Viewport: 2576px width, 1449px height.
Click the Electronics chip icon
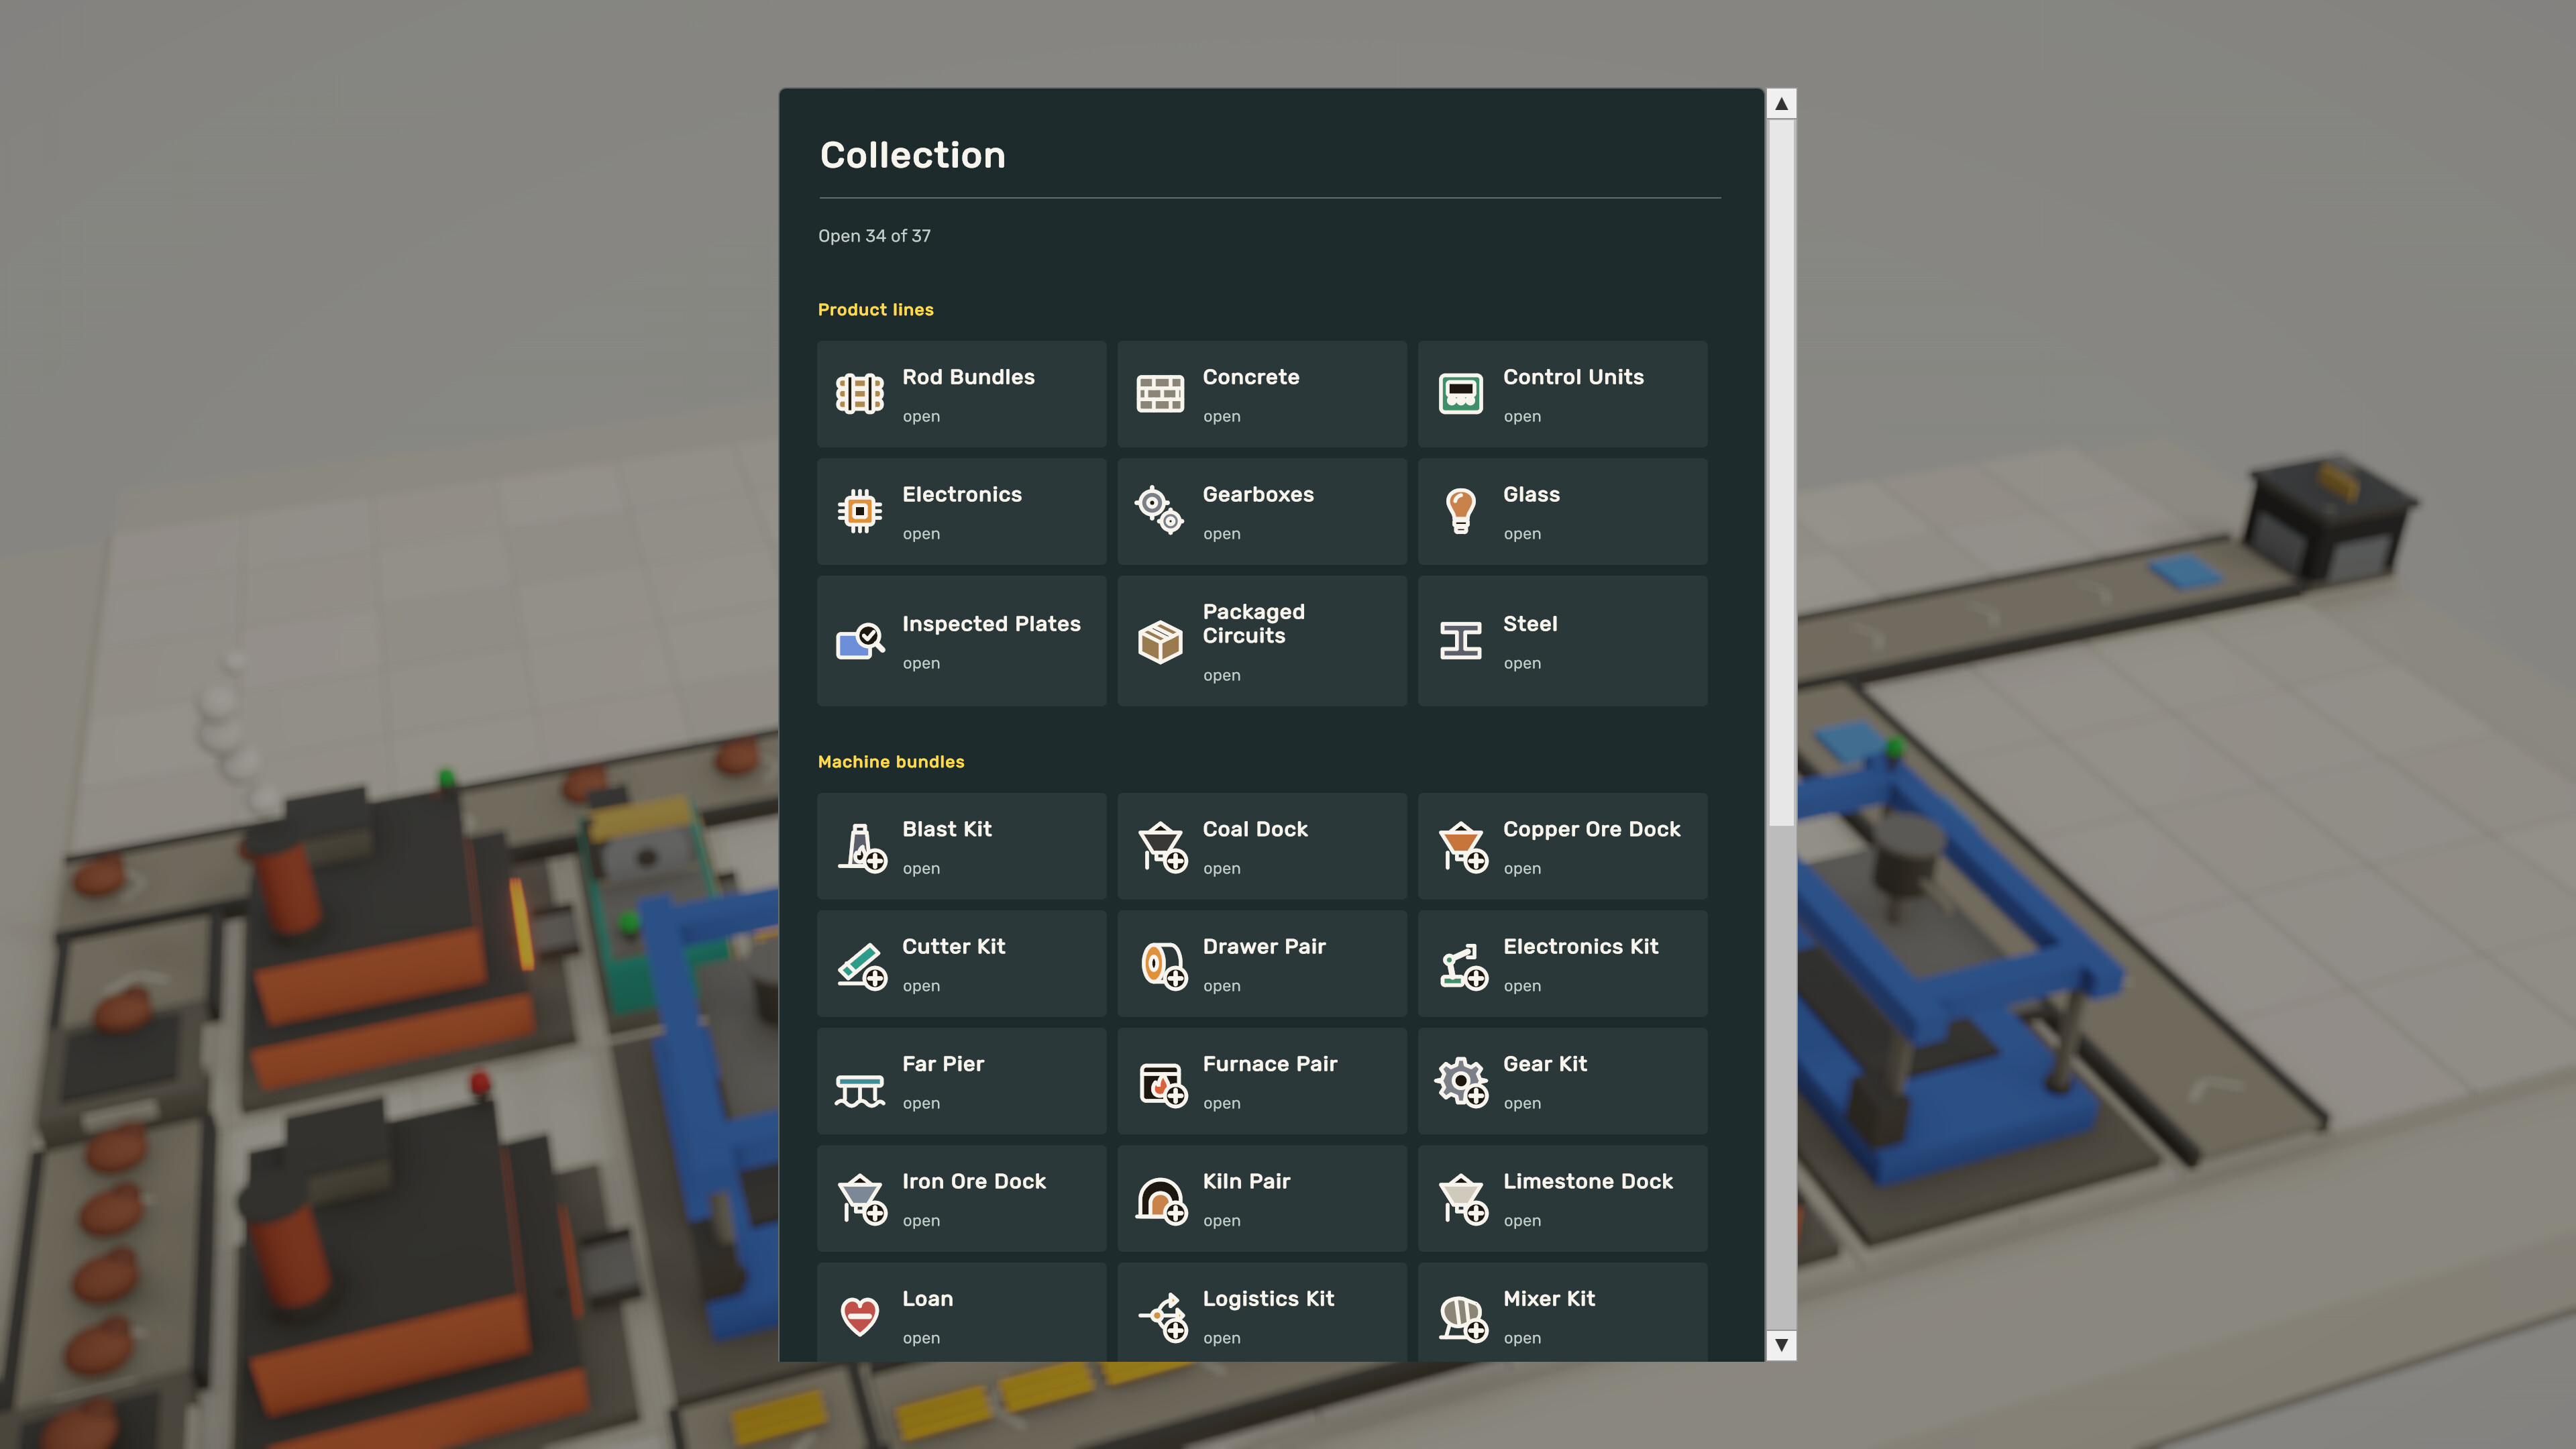tap(860, 511)
